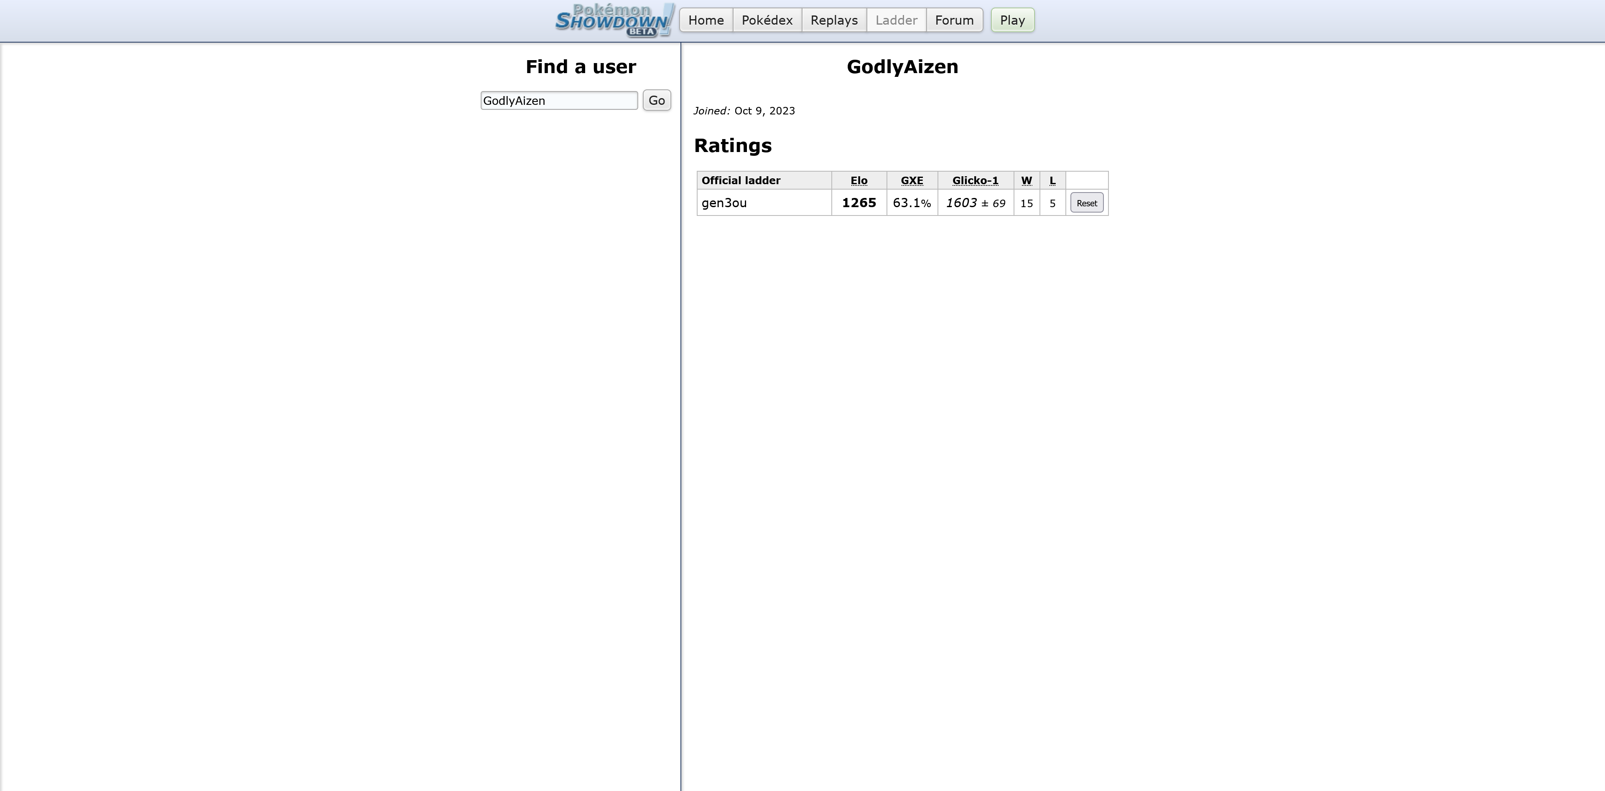The image size is (1605, 791).
Task: Visit the Forum link
Action: coord(954,20)
